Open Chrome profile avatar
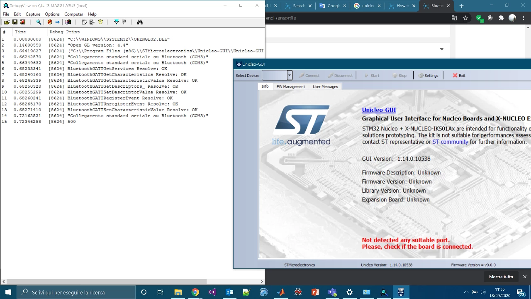 click(x=512, y=18)
